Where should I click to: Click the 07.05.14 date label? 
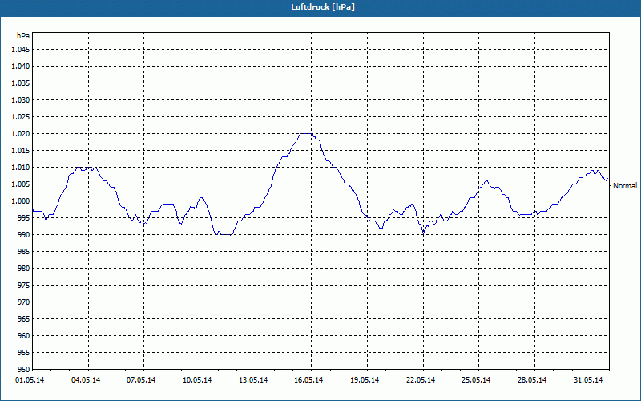point(141,380)
